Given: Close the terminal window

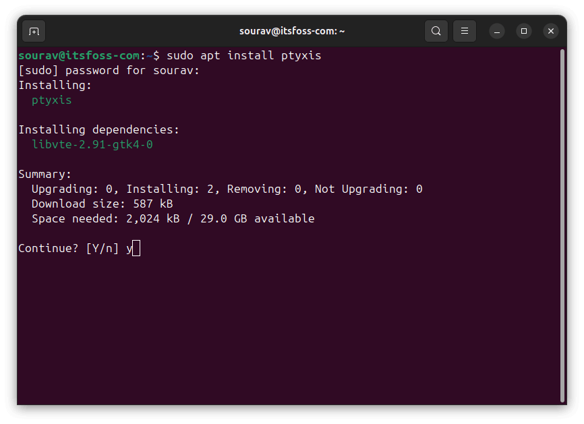Looking at the screenshot, I should (551, 31).
